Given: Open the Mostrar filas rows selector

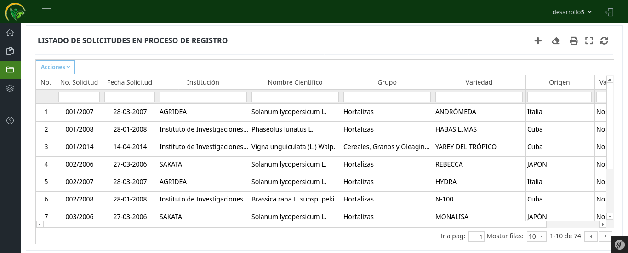Looking at the screenshot, I should pyautogui.click(x=536, y=236).
